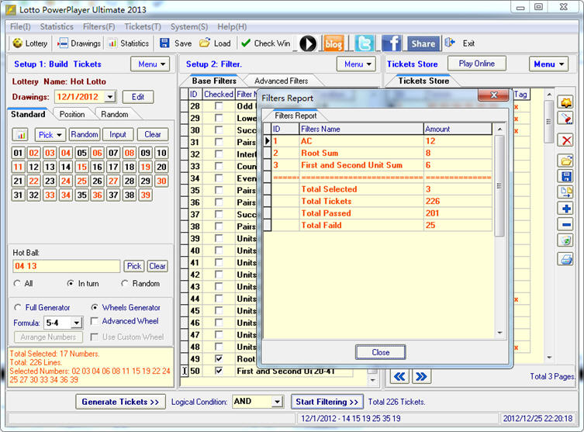This screenshot has width=584, height=432.
Task: Open the orange blog icon
Action: point(333,43)
